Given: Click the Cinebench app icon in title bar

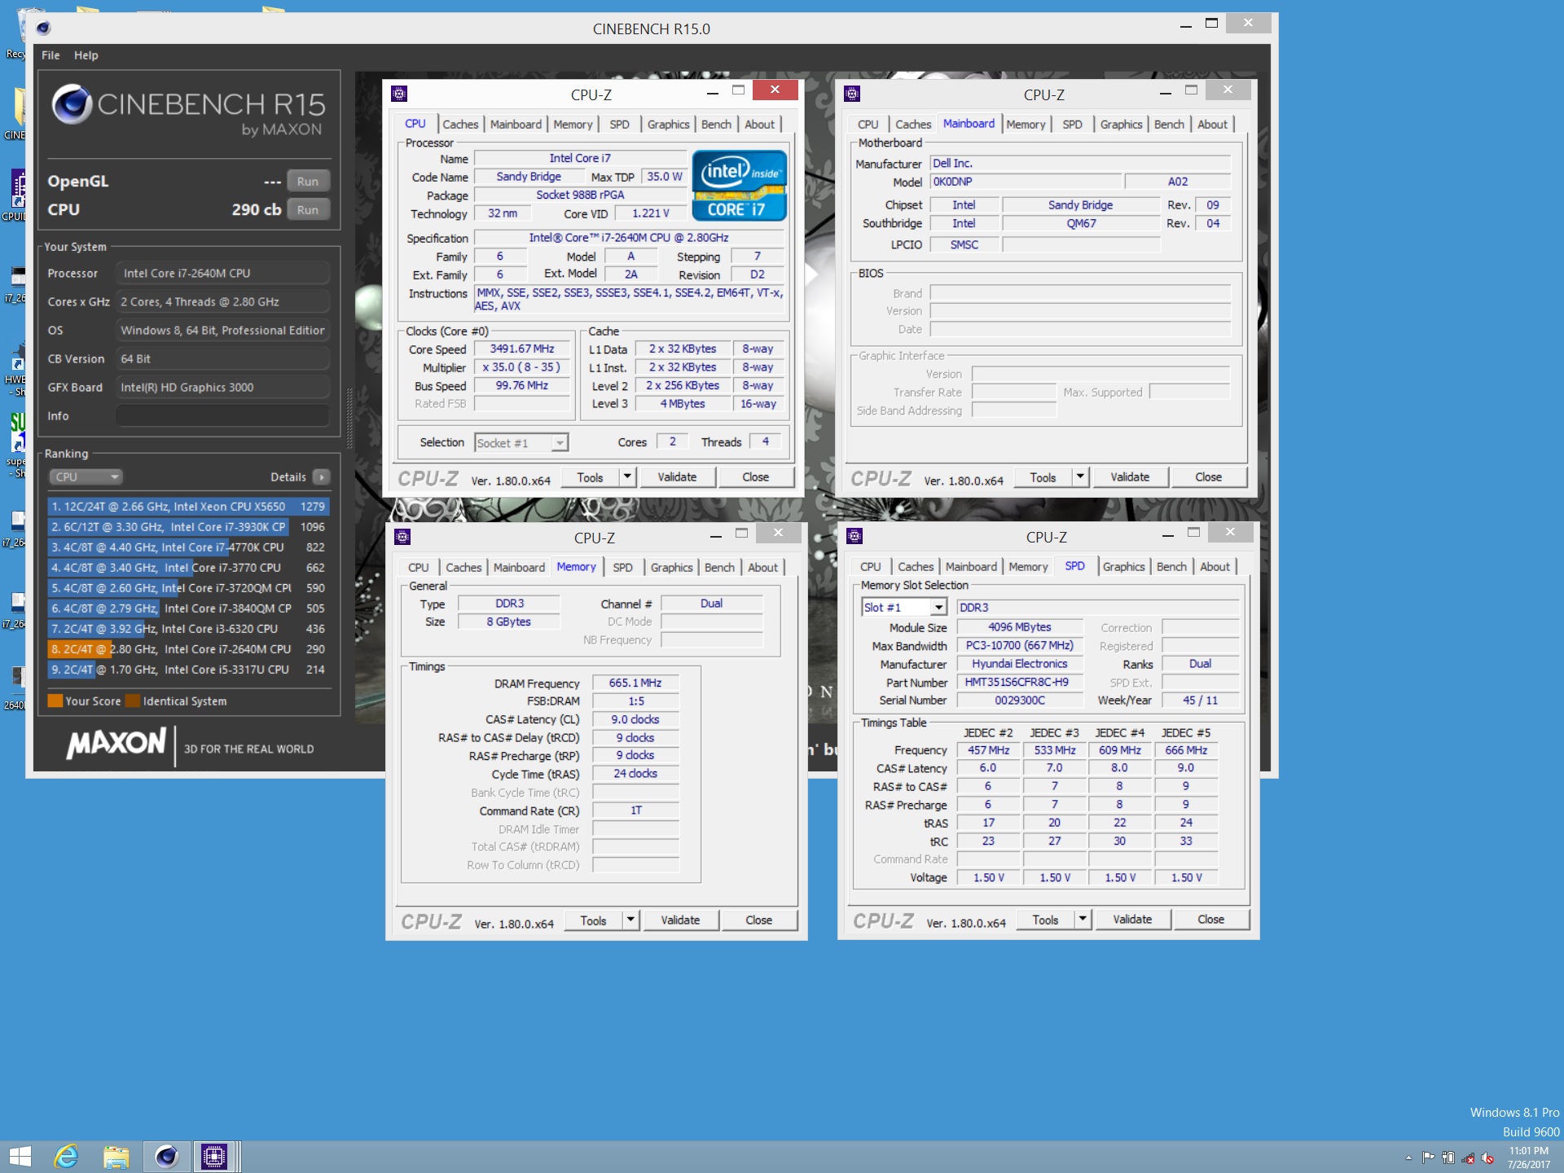Looking at the screenshot, I should click(x=43, y=28).
